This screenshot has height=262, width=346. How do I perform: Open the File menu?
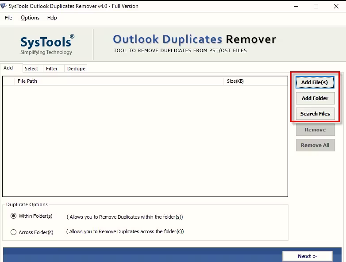[8, 18]
